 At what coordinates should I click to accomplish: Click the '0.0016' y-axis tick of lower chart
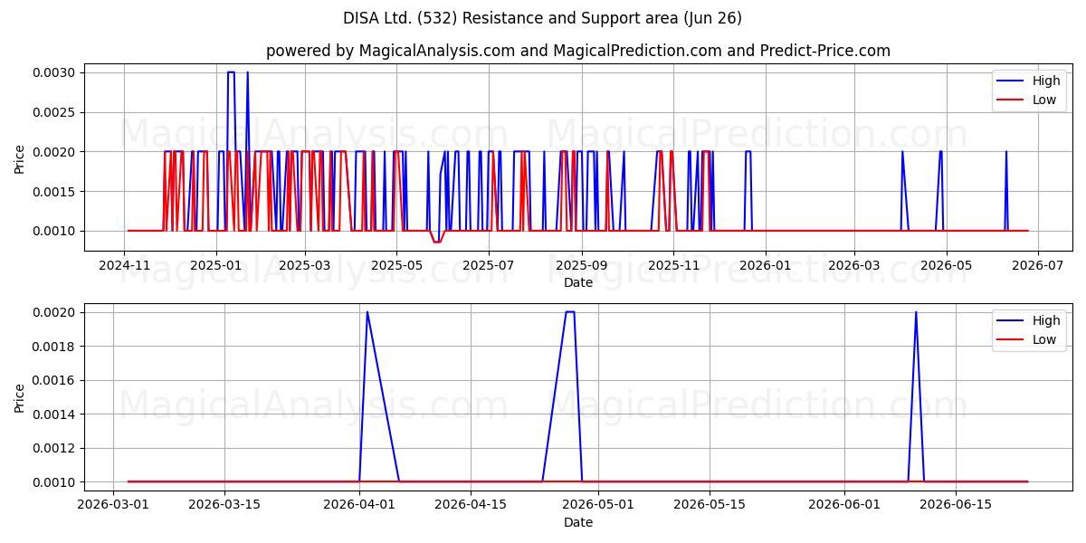55,380
